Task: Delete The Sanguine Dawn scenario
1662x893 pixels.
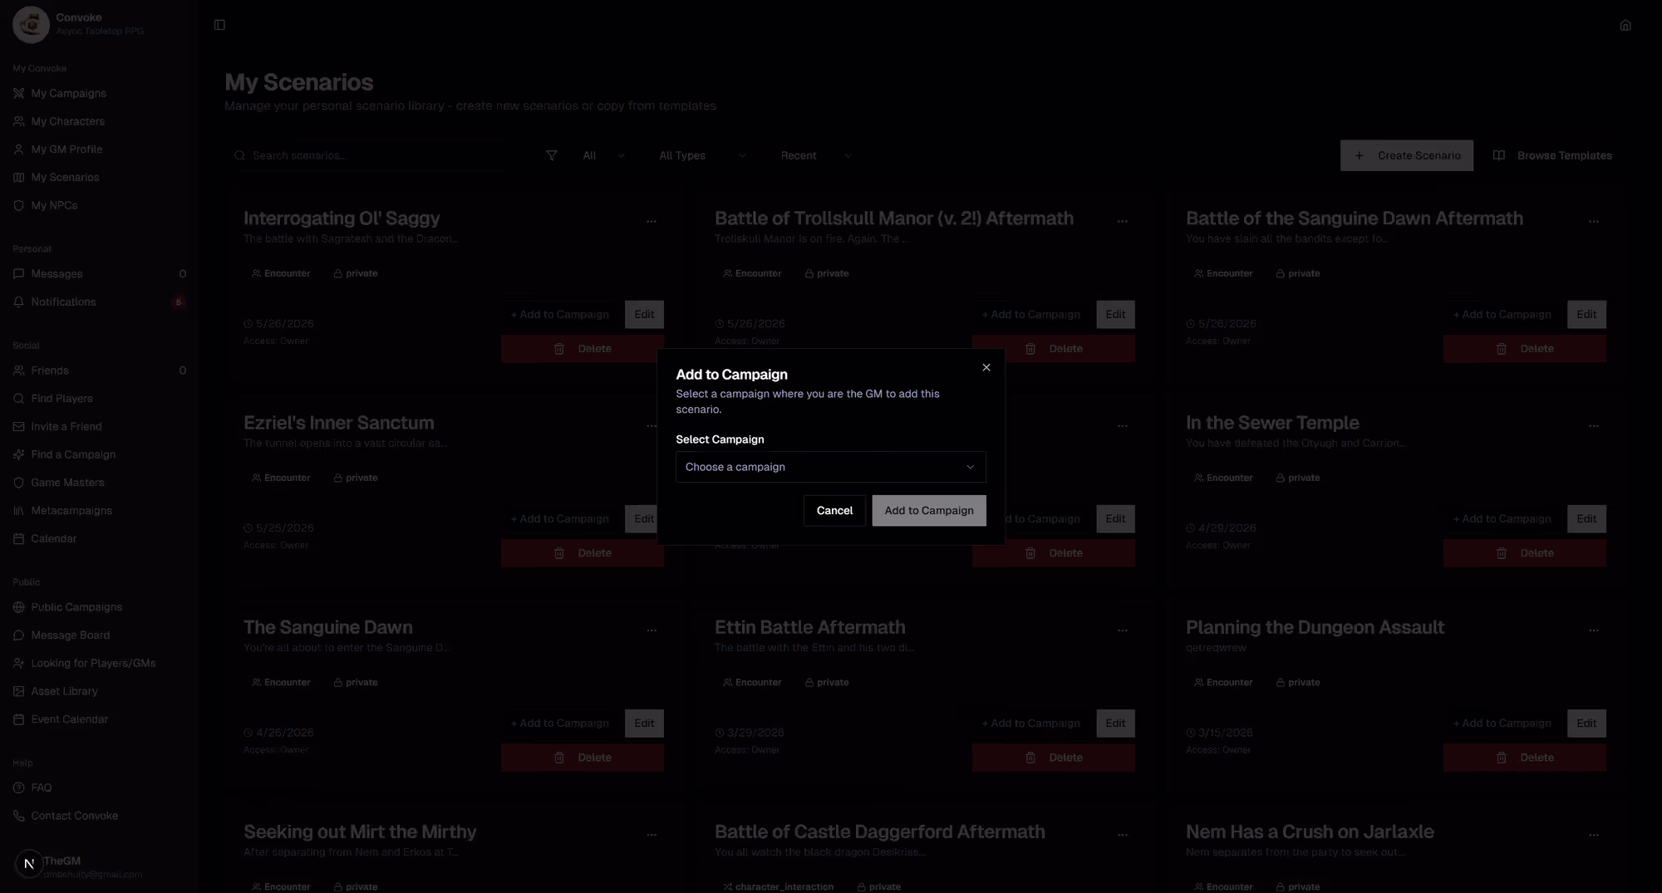Action: [583, 758]
